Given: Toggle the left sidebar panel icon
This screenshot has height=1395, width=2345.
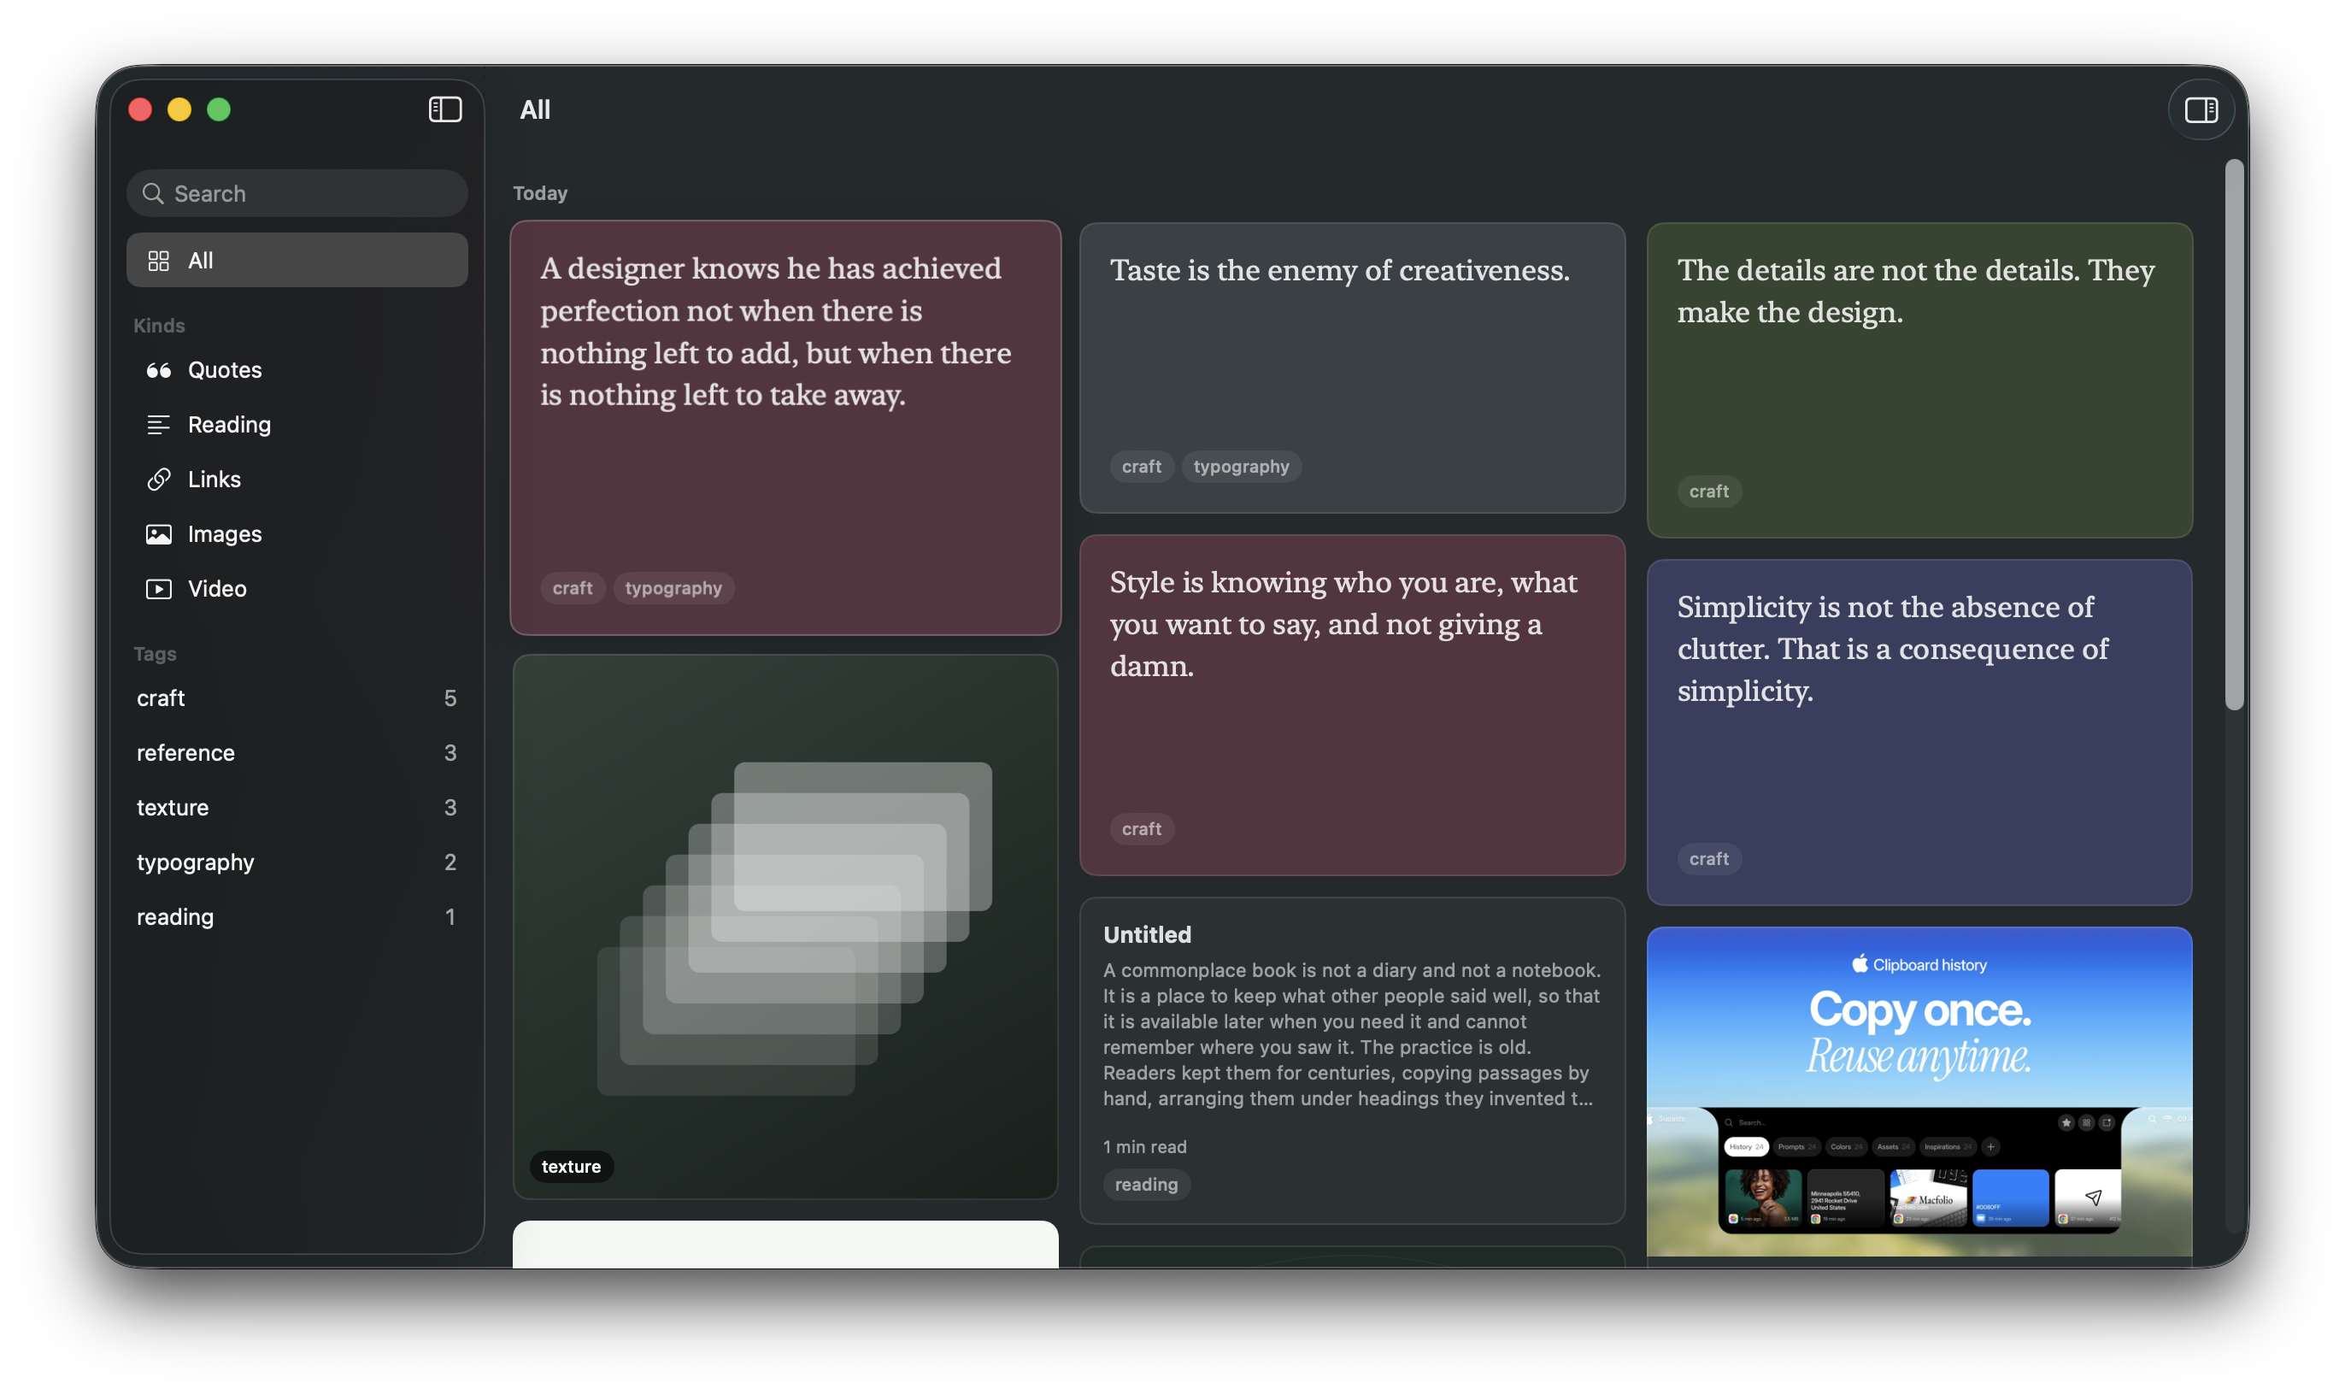Looking at the screenshot, I should [444, 110].
